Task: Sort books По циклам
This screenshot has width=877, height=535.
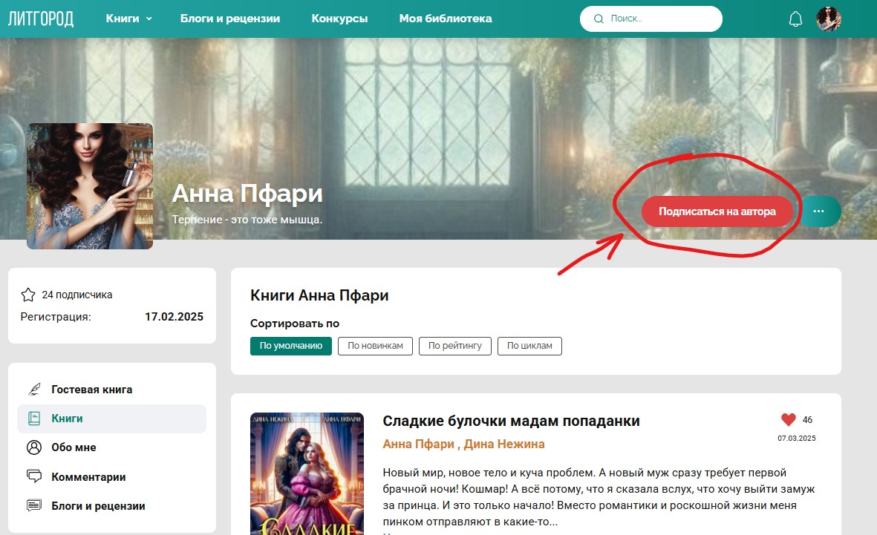Action: tap(529, 346)
